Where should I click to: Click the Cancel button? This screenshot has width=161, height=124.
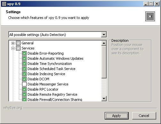[x=144, y=116]
